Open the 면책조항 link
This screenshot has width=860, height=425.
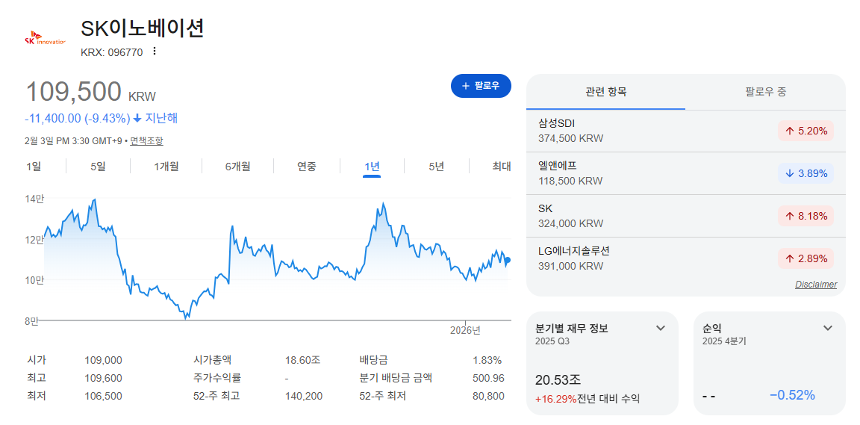(146, 140)
